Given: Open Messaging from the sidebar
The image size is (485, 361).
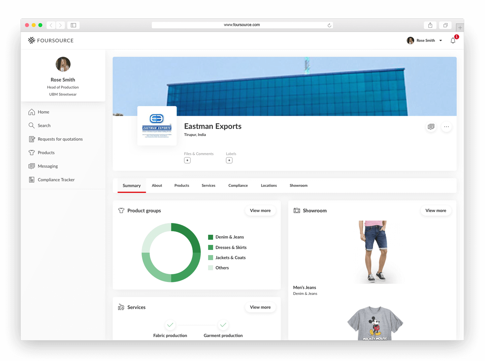Looking at the screenshot, I should (x=47, y=166).
